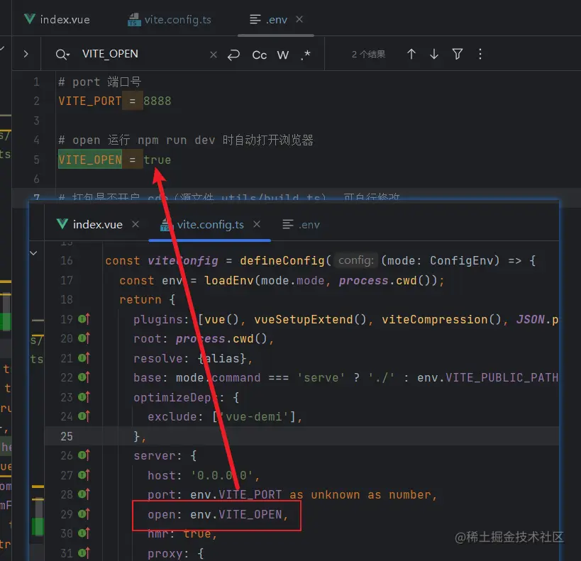Viewport: 581px width, 561px height.
Task: Click env.VITE_PORT on line 28
Action: click(x=236, y=494)
